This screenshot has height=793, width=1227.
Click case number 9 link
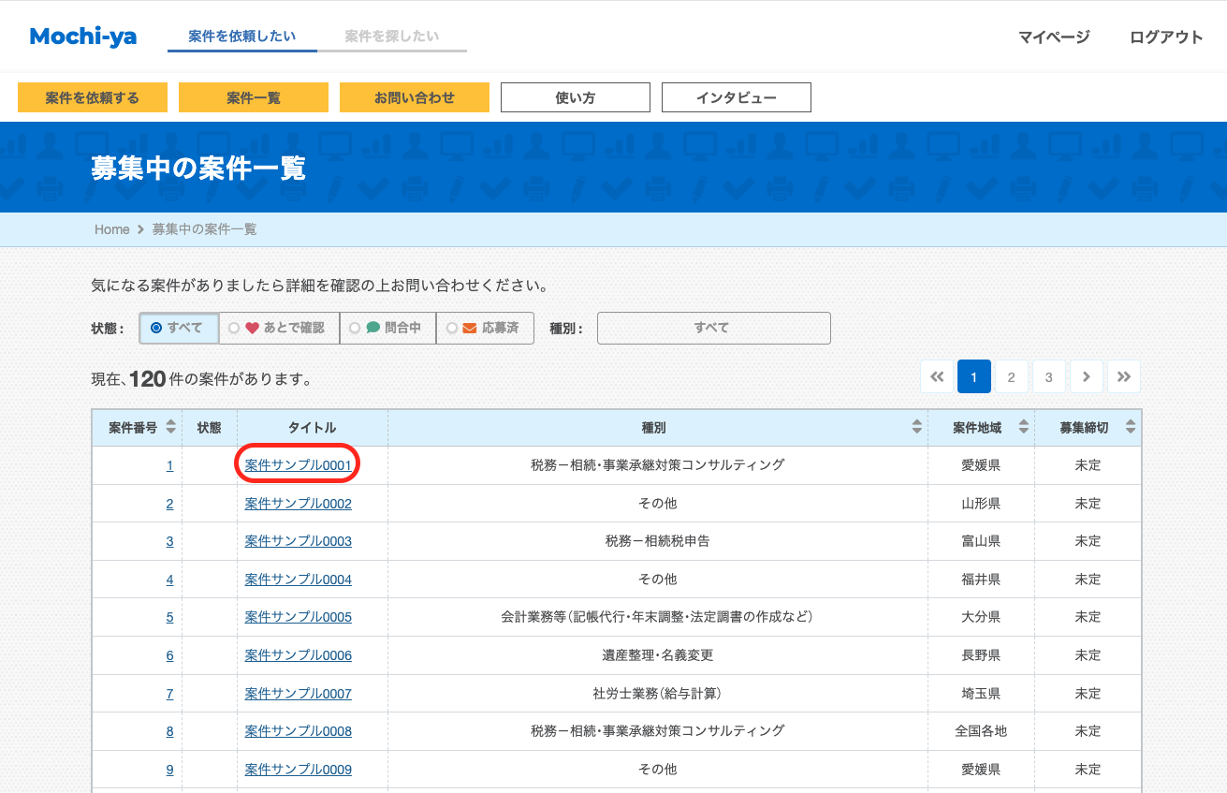click(169, 770)
